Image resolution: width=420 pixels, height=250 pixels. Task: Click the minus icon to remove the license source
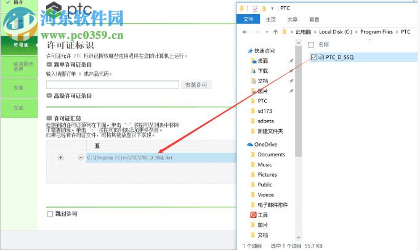[x=80, y=157]
